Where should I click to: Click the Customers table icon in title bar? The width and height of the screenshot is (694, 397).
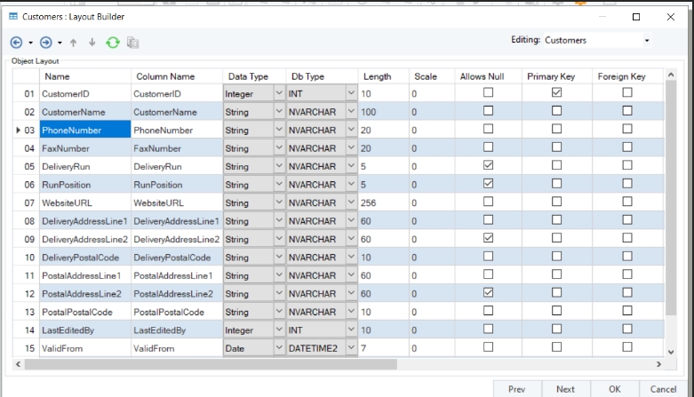[13, 16]
